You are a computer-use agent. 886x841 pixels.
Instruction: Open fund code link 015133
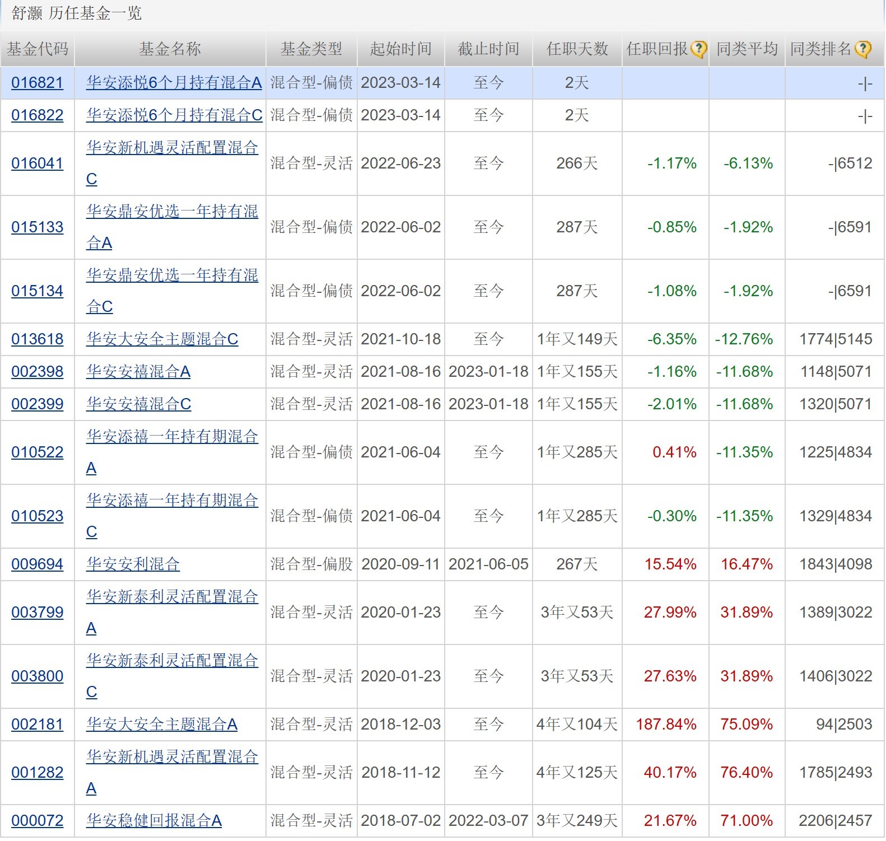[x=38, y=227]
